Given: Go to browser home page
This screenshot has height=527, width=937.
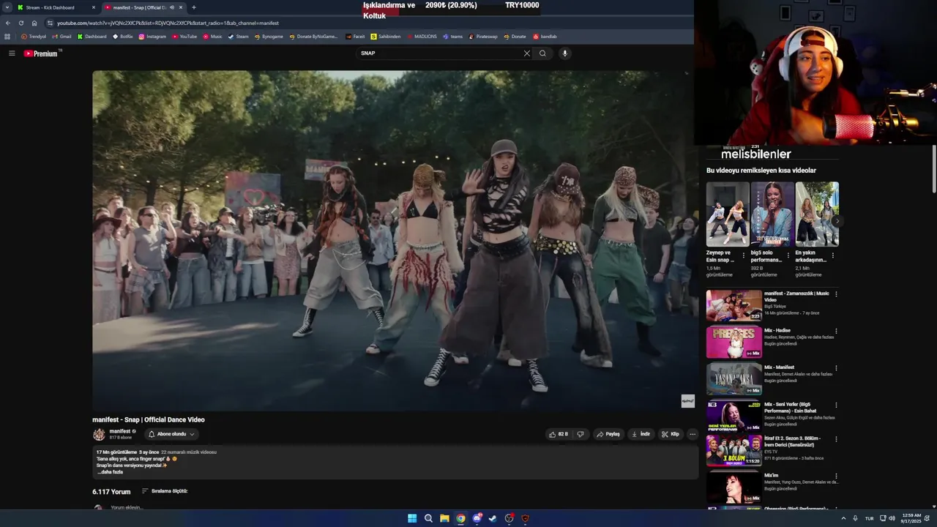Looking at the screenshot, I should pyautogui.click(x=34, y=23).
